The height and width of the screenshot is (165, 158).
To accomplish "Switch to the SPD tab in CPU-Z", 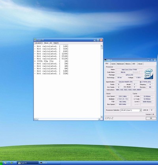I will [x=134, y=64].
